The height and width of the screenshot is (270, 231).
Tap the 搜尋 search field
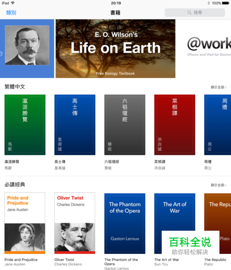pos(195,12)
